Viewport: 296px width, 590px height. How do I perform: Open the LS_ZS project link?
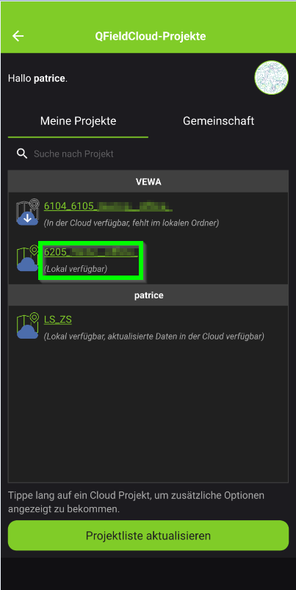[58, 320]
